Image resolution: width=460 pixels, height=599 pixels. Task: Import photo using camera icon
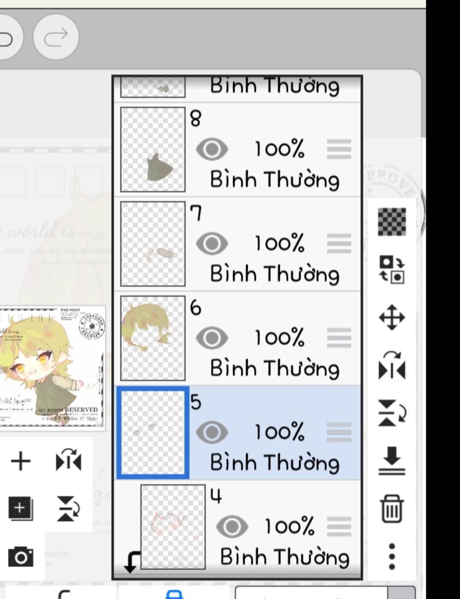[x=21, y=557]
